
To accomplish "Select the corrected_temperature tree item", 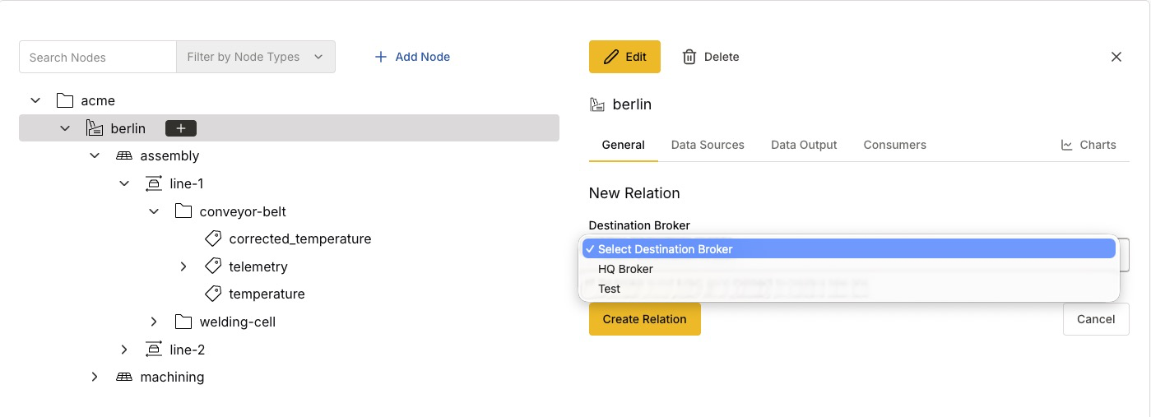I will 300,239.
